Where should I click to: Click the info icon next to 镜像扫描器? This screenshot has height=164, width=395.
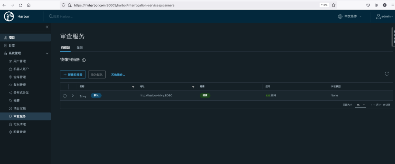tap(84, 60)
